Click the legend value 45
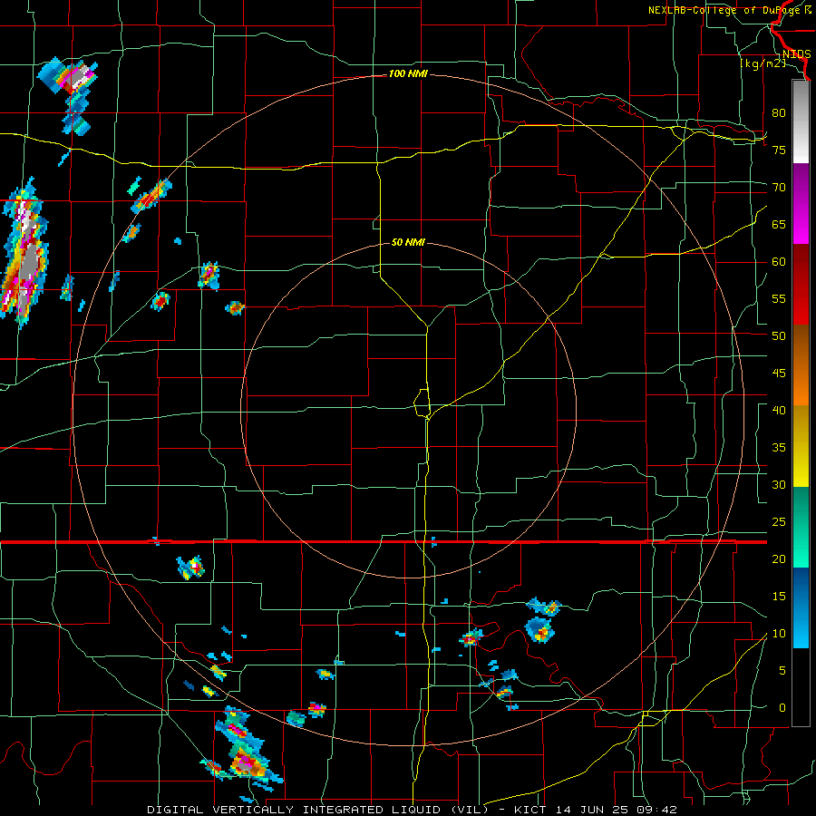Screen dimensions: 816x816 click(779, 374)
